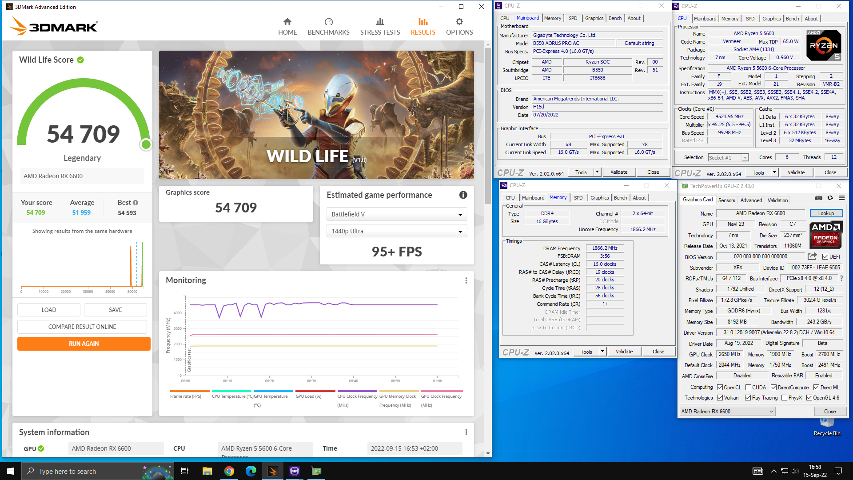Toggle the Ray Tracing checkbox
Screen dimensions: 853x480
coord(748,398)
